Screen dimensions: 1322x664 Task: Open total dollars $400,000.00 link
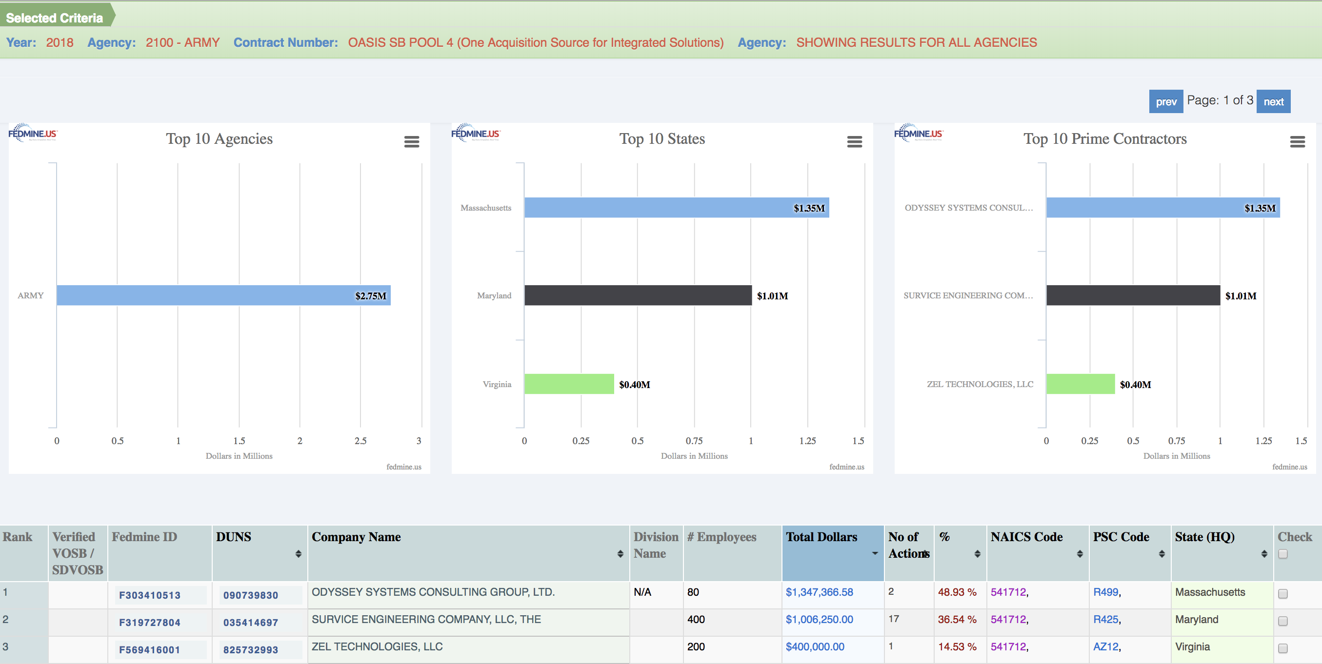[x=815, y=646]
